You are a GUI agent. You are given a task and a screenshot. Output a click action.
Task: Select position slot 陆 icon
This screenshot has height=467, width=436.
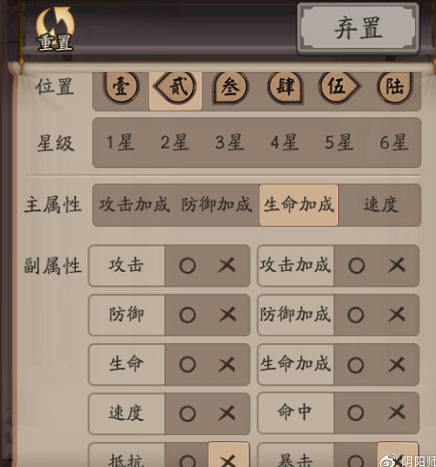coord(395,86)
